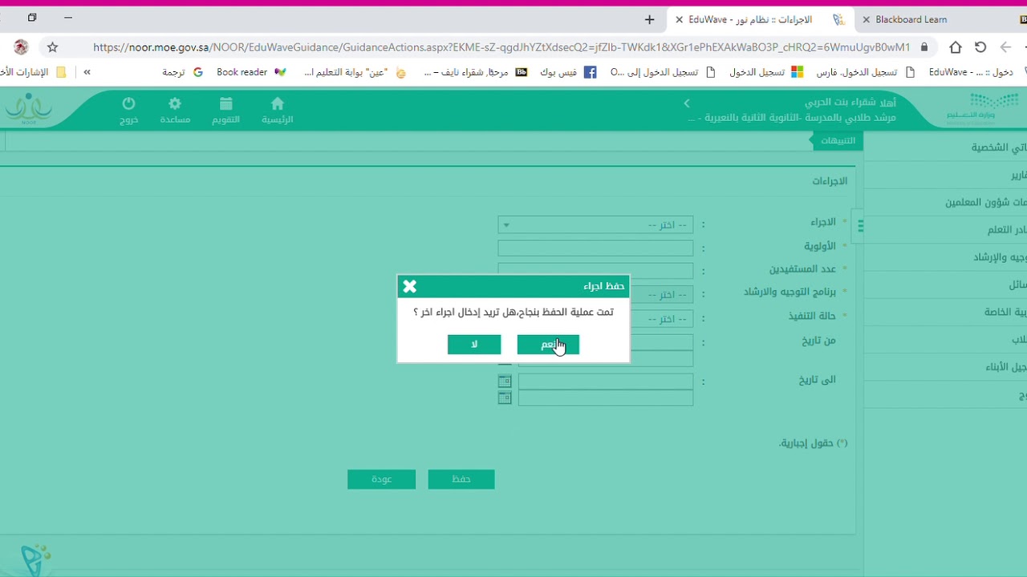Click the عودة back button
The image size is (1027, 577).
click(381, 479)
